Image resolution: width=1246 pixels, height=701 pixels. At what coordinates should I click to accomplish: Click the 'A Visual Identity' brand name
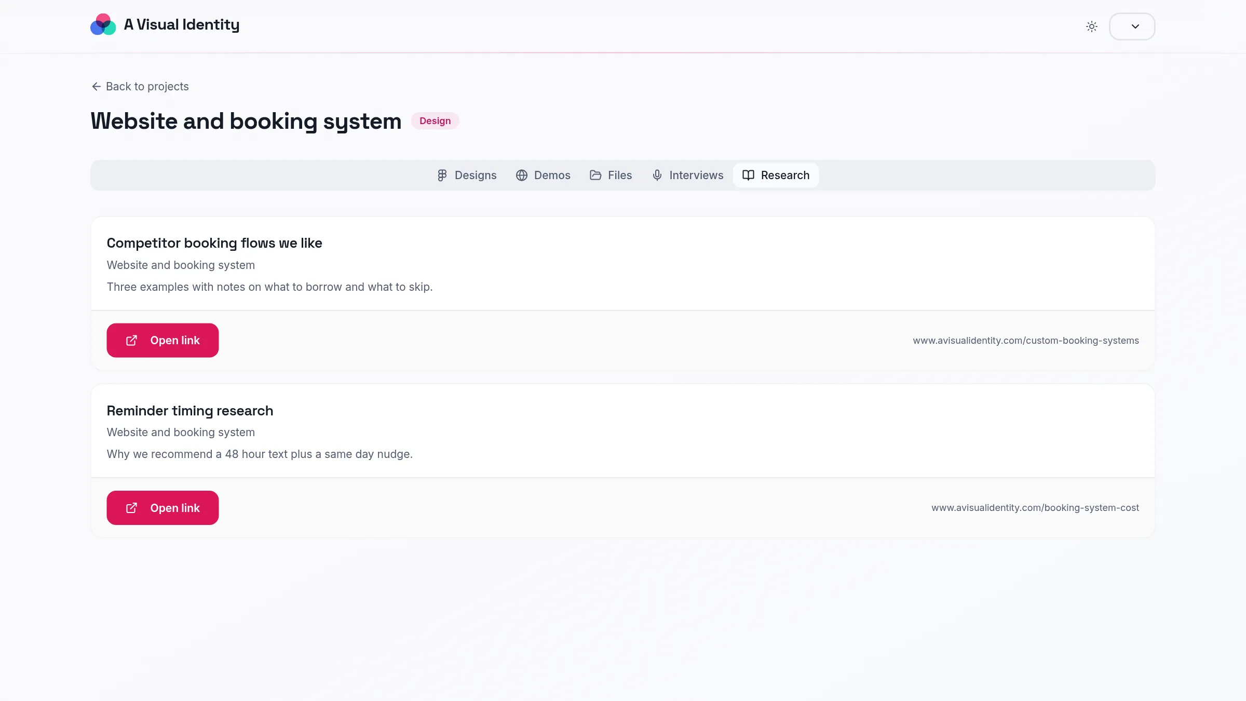coord(182,25)
